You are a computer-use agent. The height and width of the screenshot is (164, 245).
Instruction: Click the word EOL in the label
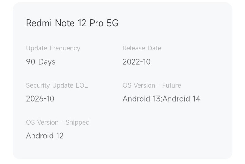click(81, 85)
